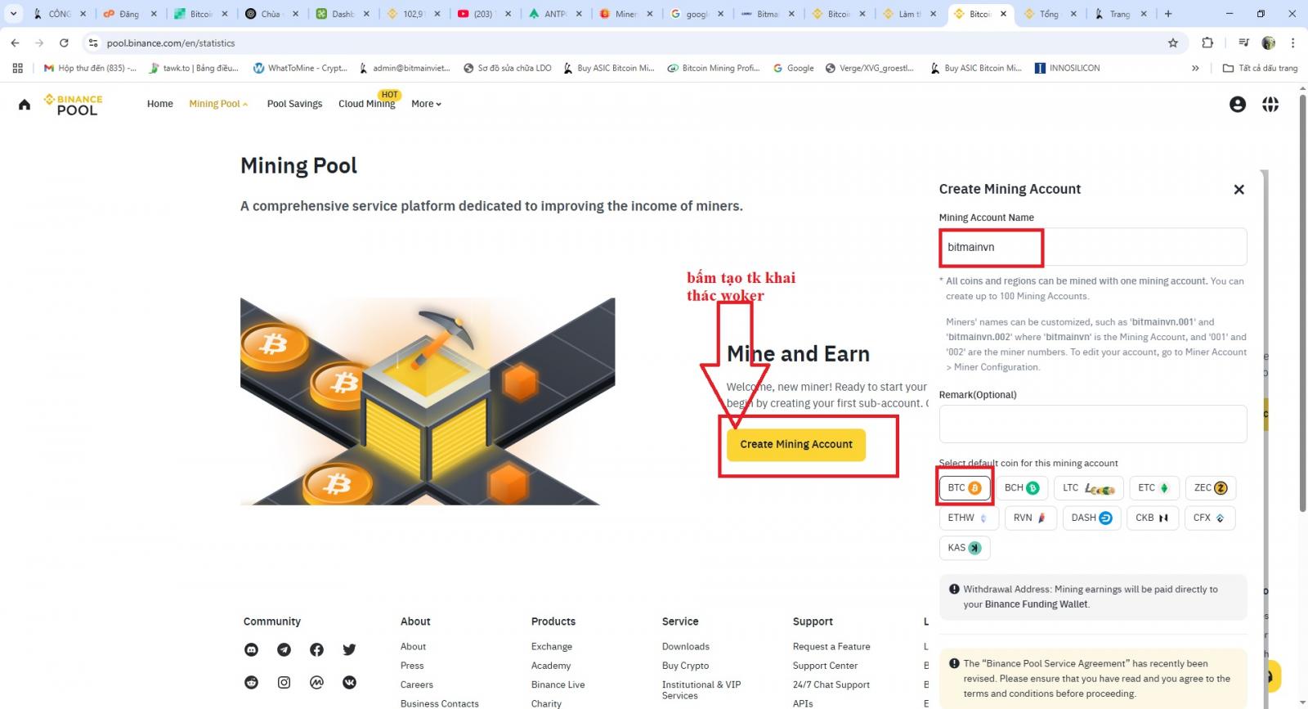The height and width of the screenshot is (709, 1308).
Task: Open the Facebook community icon
Action: click(x=316, y=649)
